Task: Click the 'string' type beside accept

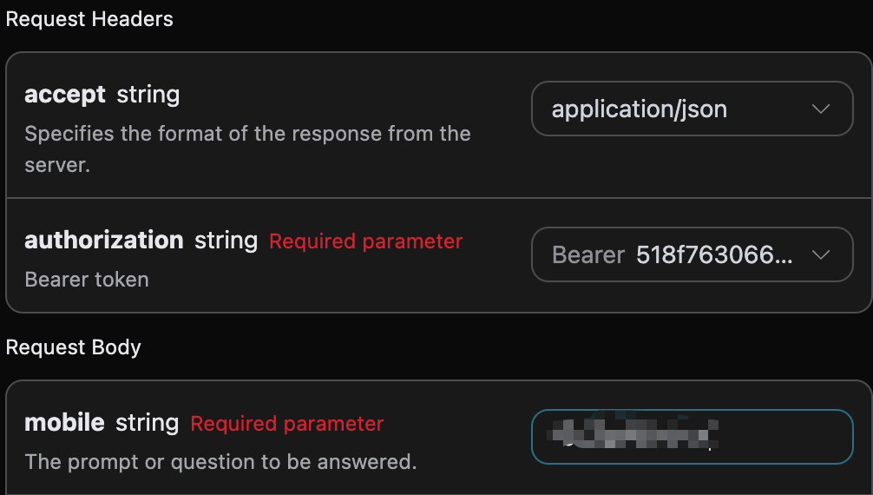Action: click(148, 94)
